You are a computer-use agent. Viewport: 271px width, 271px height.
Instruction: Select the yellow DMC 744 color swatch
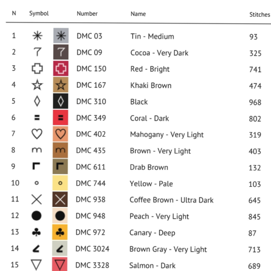[x=60, y=183]
